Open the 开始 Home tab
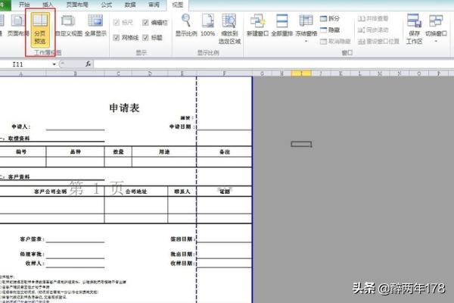 pyautogui.click(x=24, y=5)
